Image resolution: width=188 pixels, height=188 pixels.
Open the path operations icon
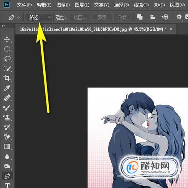coord(140,17)
